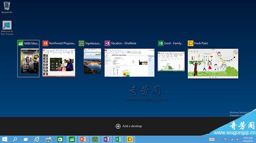Click the 'MSN Mon...' title text

coord(32,43)
